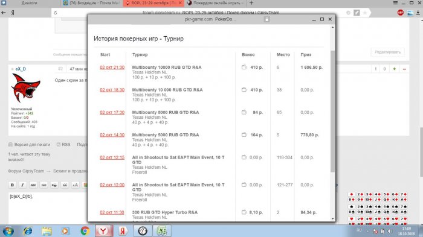The width and height of the screenshot is (423, 237).
Task: Click the Форум GipsyTeam breadcrumb
Action: tap(26, 171)
